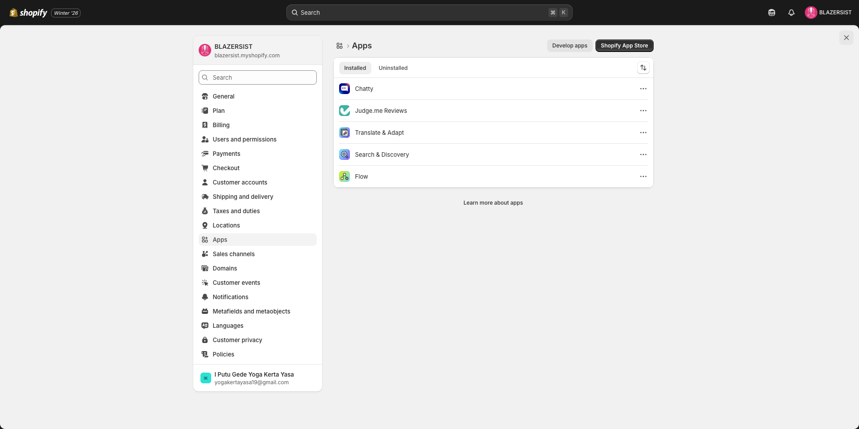Open the more actions menu for Flow
The image size is (859, 429).
pyautogui.click(x=643, y=176)
